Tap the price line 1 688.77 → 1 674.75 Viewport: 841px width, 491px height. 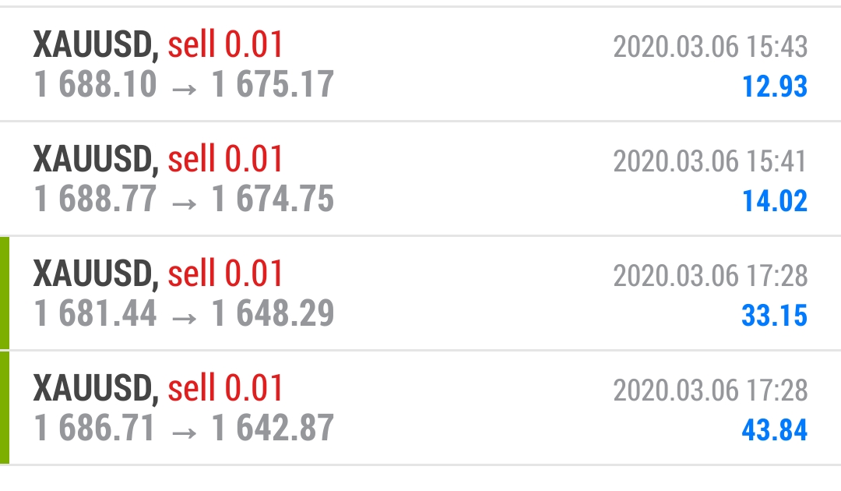click(x=184, y=199)
